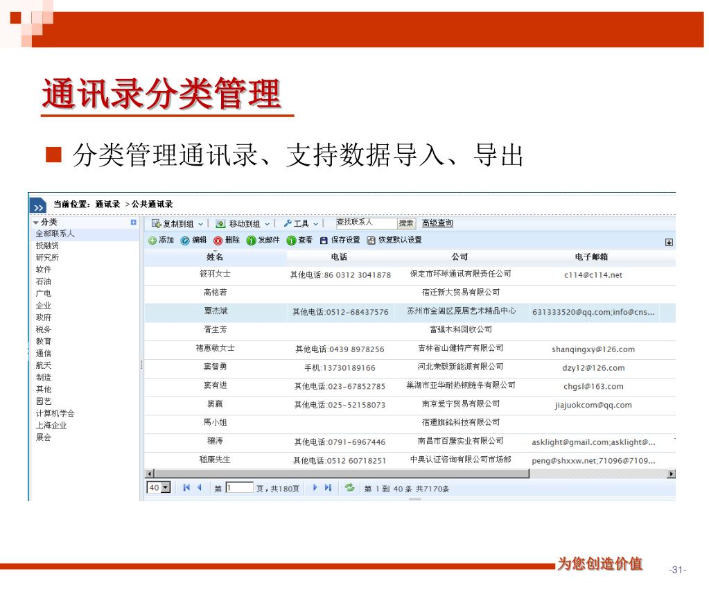Click the double-arrow location icon

point(38,206)
